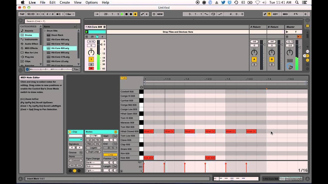The width and height of the screenshot is (328, 184).
Task: Stop playback with the transport Stop button
Action: tap(127, 14)
